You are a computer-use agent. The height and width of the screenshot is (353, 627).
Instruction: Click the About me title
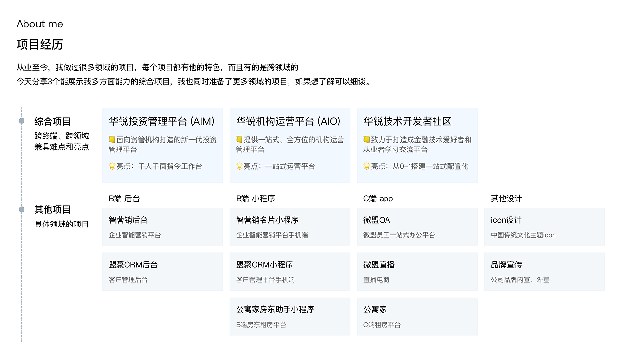(x=40, y=24)
